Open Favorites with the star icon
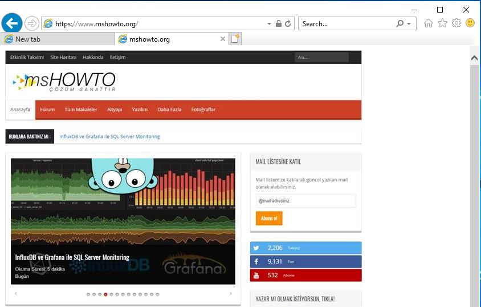The height and width of the screenshot is (307, 481). pyautogui.click(x=442, y=23)
